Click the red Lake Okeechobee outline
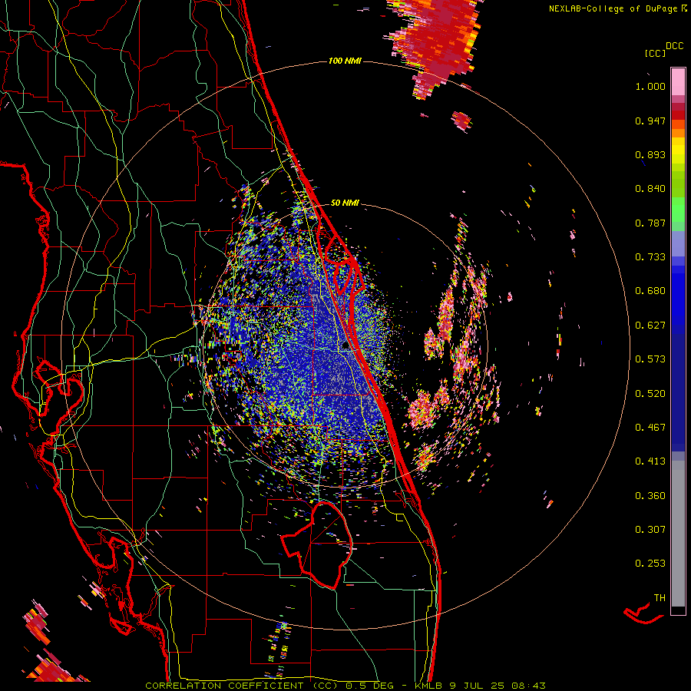The height and width of the screenshot is (691, 691). coord(317,545)
